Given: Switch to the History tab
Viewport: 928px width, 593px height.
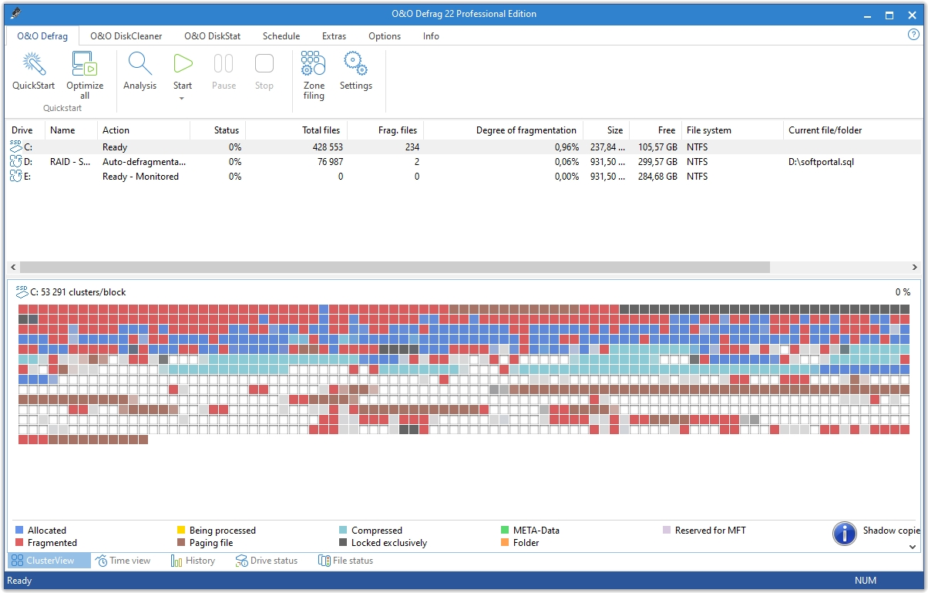Looking at the screenshot, I should click(x=193, y=561).
